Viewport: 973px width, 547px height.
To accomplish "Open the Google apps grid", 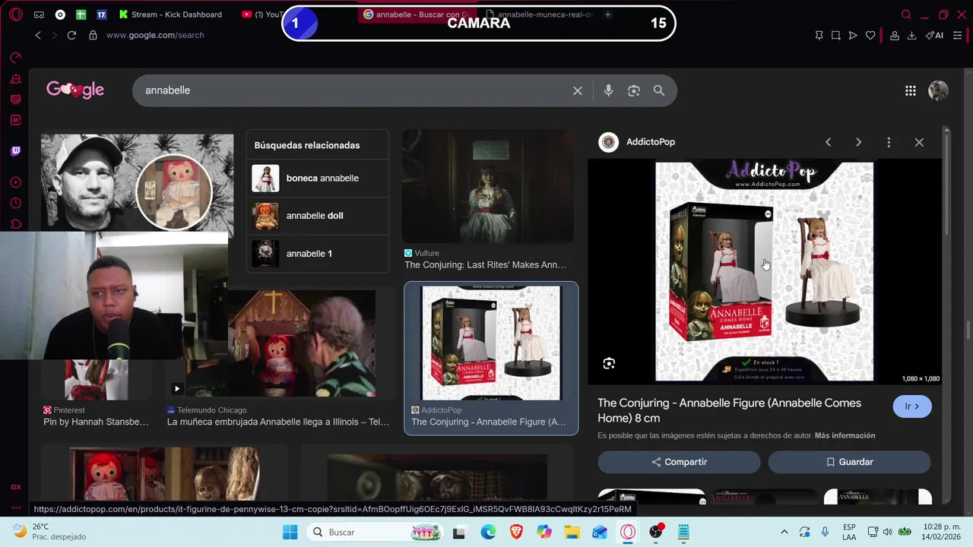I will (x=910, y=90).
